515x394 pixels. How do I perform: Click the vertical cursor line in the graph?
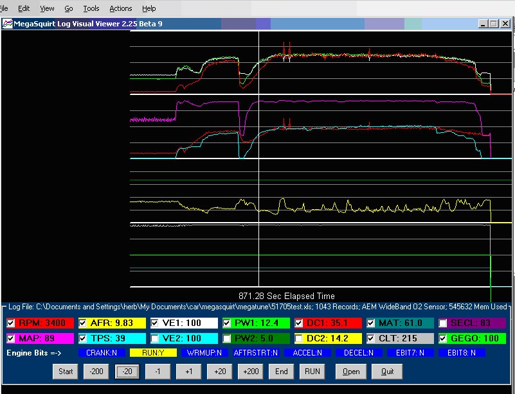tap(259, 159)
